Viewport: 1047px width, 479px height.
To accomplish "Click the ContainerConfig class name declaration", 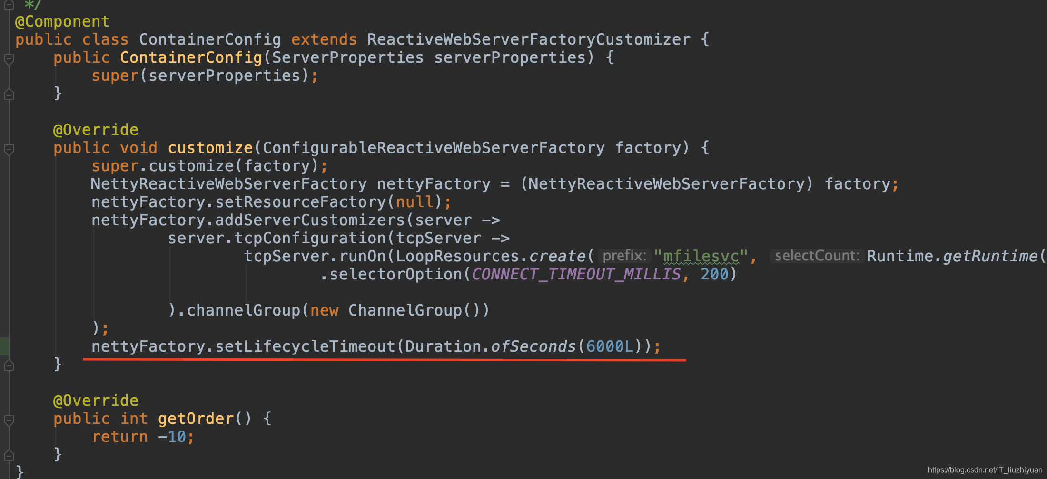I will coord(210,39).
